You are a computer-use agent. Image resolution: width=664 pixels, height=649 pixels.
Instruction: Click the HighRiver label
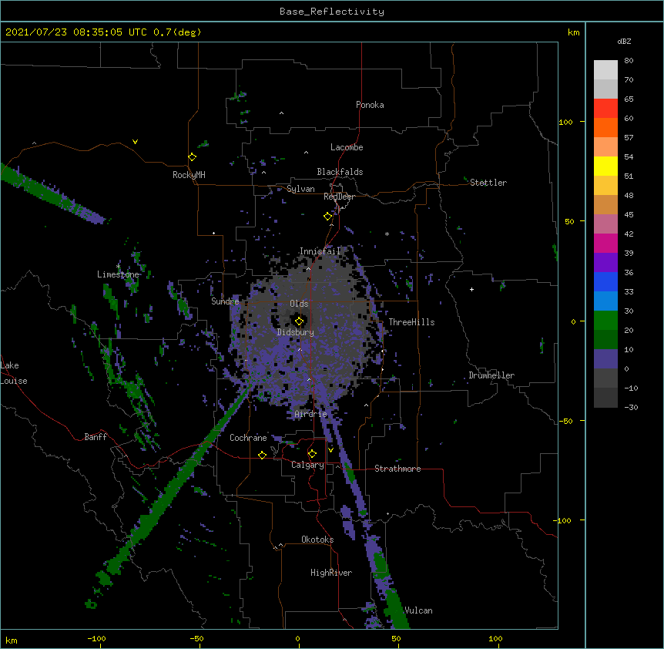coord(331,573)
